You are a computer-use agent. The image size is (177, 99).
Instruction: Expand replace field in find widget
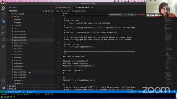(x=108, y=15)
